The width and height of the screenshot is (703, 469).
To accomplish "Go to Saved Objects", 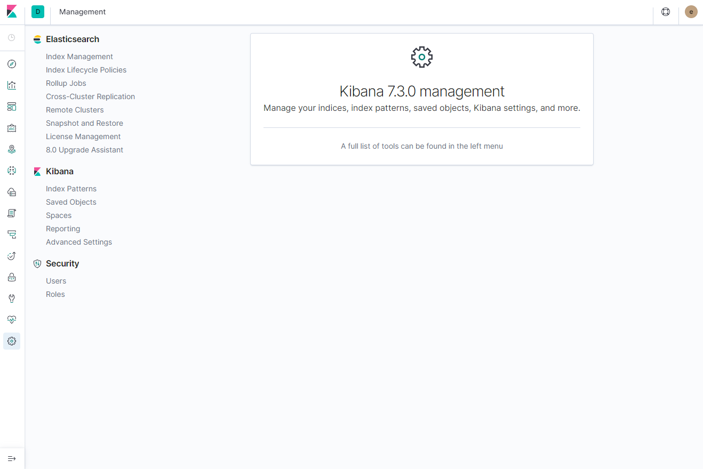I will 71,202.
